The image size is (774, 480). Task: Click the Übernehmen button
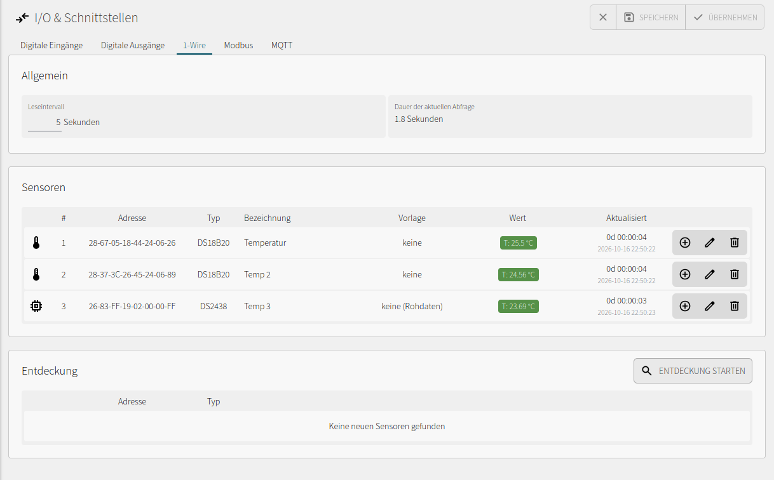pyautogui.click(x=725, y=17)
